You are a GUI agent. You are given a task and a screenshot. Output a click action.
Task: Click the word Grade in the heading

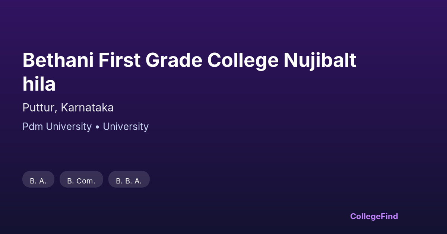pyautogui.click(x=174, y=61)
